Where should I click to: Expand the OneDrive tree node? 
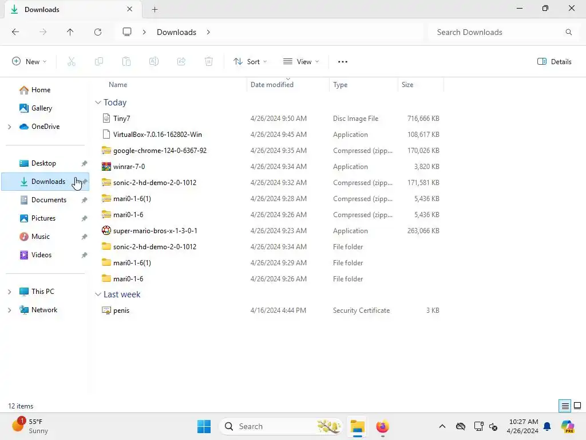(x=10, y=127)
